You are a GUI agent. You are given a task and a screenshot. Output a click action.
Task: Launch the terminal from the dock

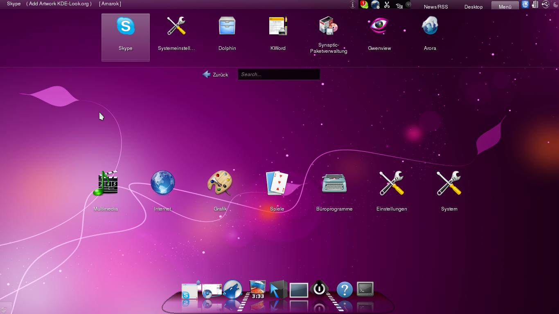(x=365, y=289)
